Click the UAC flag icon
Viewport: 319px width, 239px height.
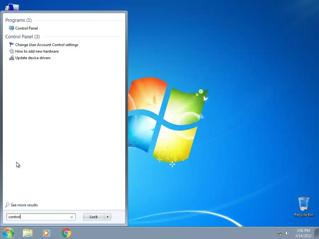click(12, 45)
